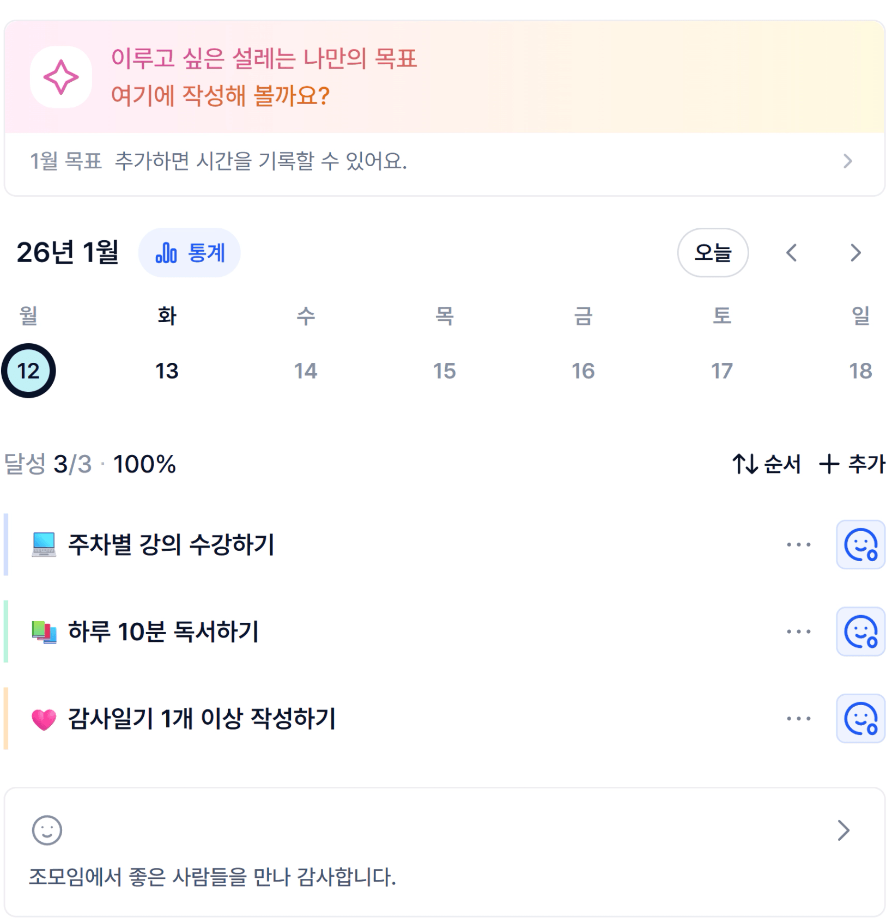The width and height of the screenshot is (892, 923).
Task: Click the 추가 add habit button
Action: [852, 464]
